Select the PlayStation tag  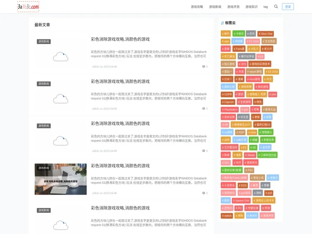[230, 110]
